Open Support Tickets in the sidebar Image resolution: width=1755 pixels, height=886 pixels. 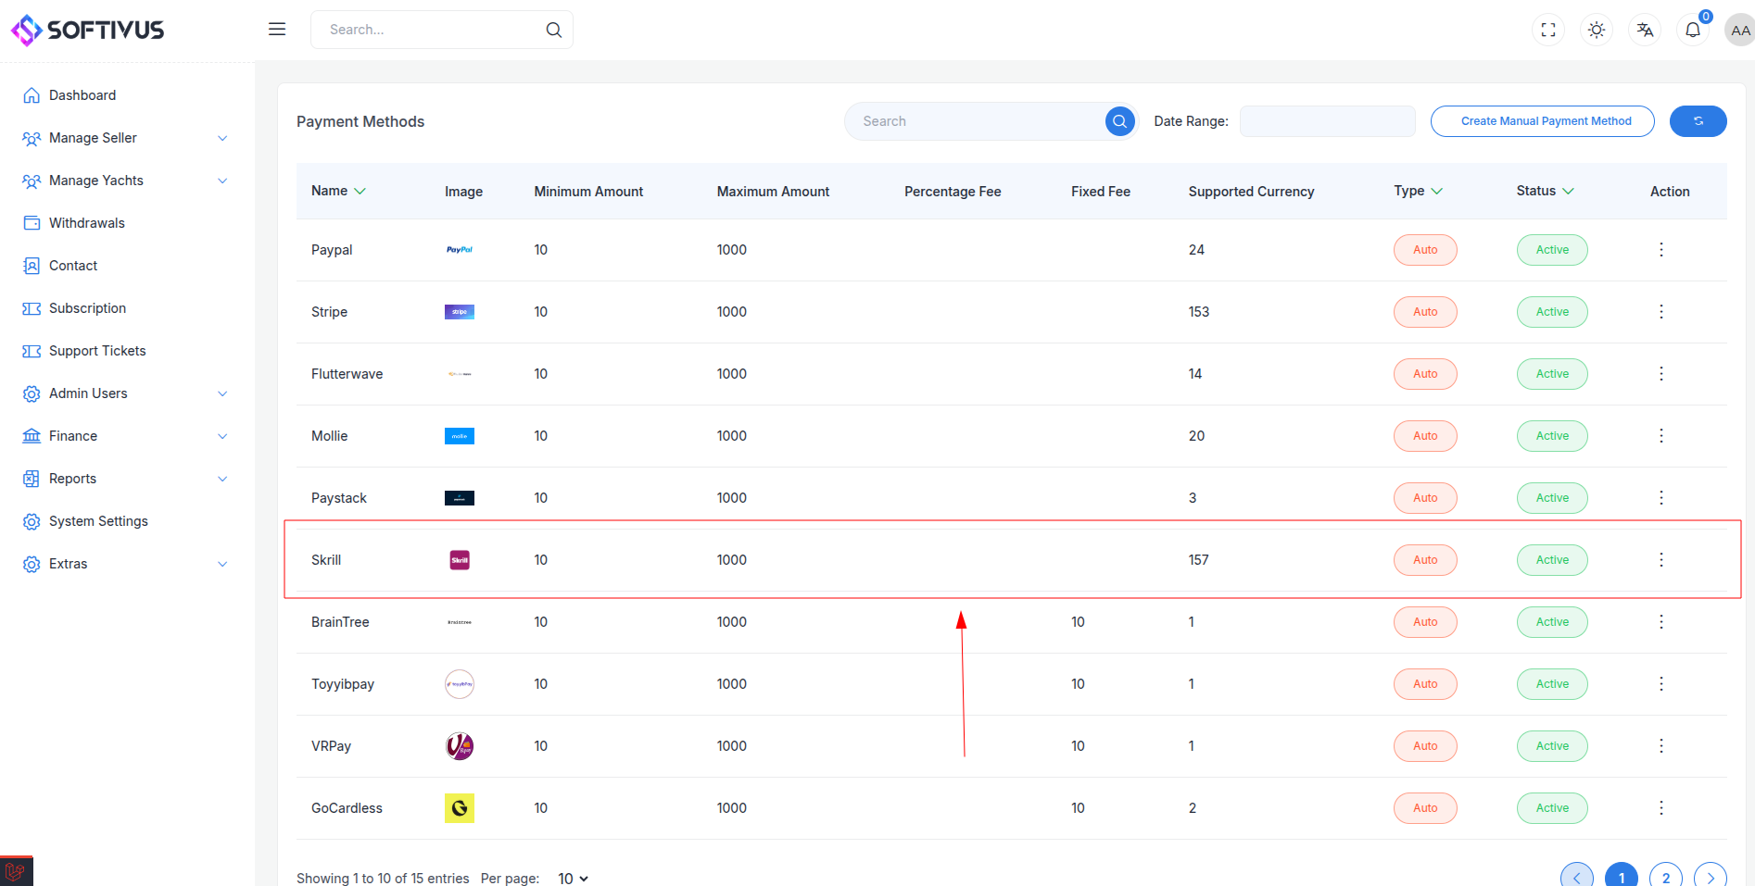point(97,351)
